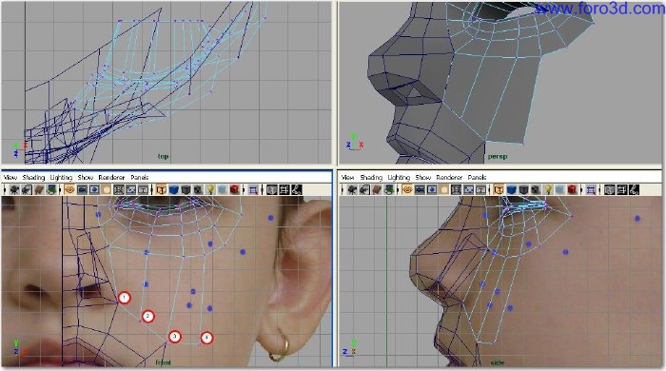
Task: Select Wireframe on Shaded cube in front panel
Action: click(186, 189)
